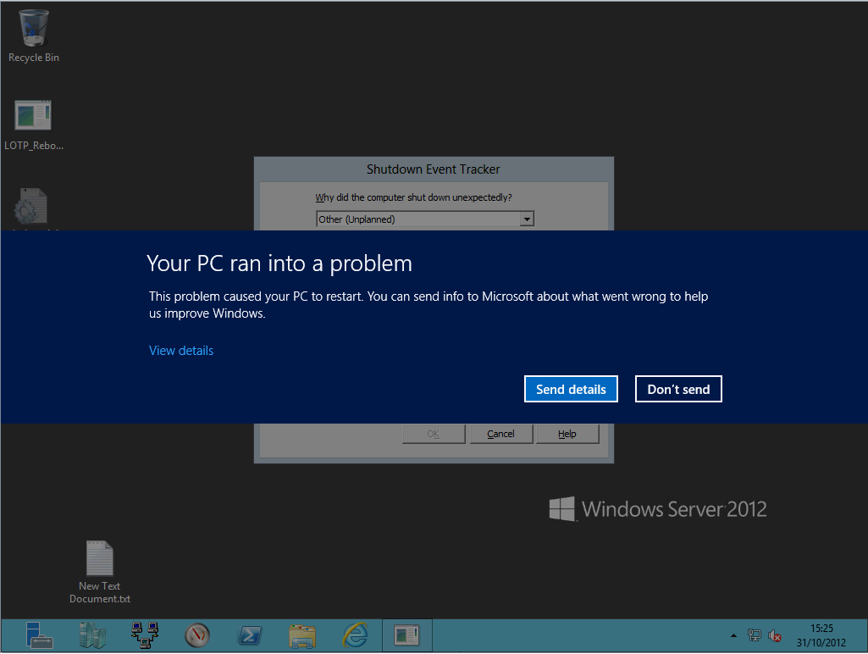The height and width of the screenshot is (654, 868).
Task: Show hidden icons in the system tray
Action: click(733, 635)
